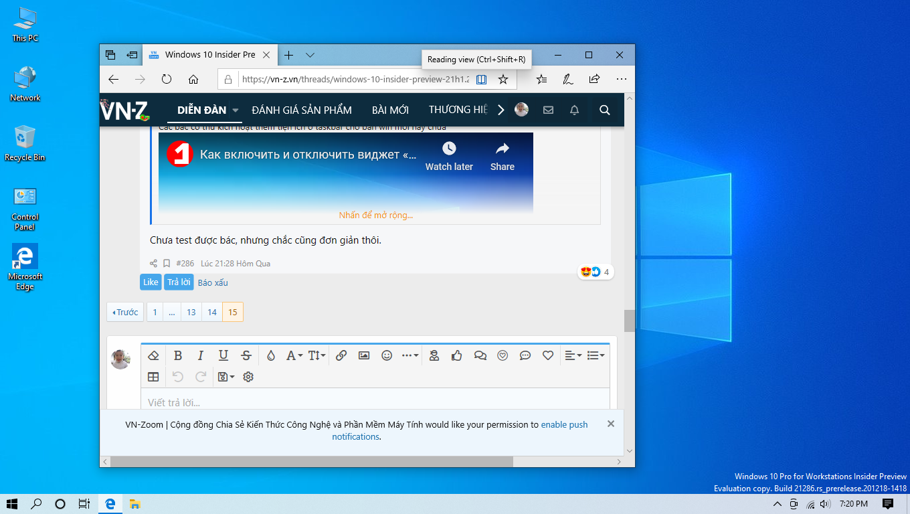Open the save drafts dropdown
This screenshot has width=910, height=514.
click(x=226, y=377)
